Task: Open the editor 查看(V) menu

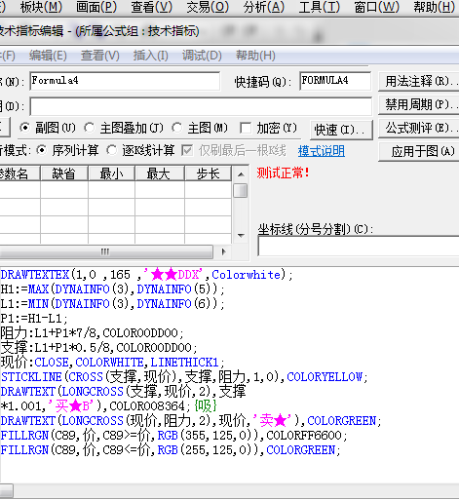Action: tap(100, 56)
